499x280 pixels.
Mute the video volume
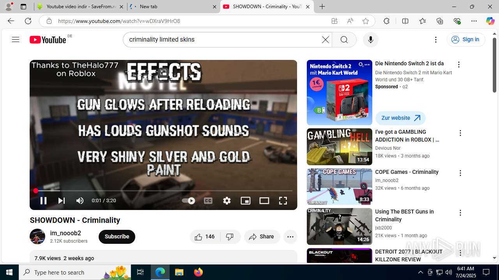coord(80,201)
